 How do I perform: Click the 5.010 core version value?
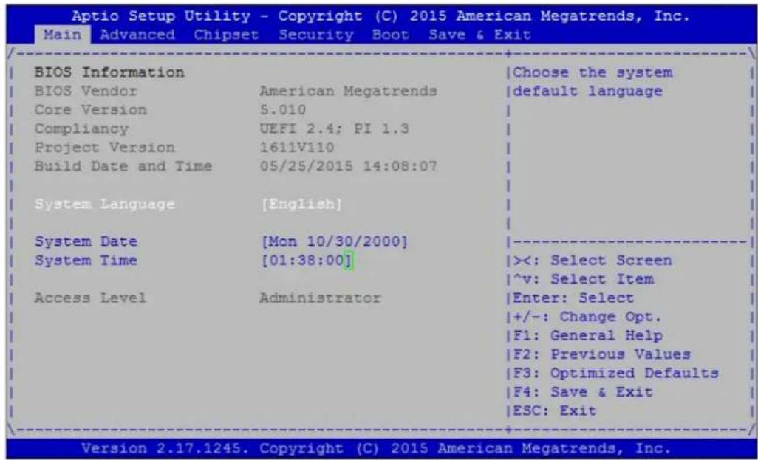[283, 110]
